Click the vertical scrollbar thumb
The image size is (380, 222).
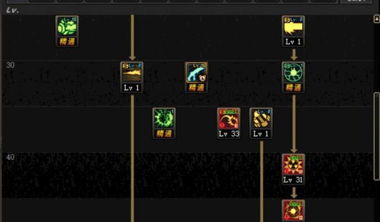pos(377,137)
